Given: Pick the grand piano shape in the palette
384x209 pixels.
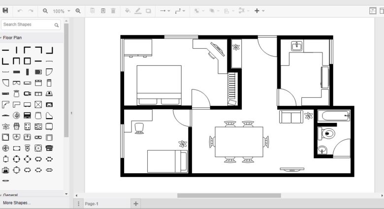Looking at the screenshot, I should [x=49, y=116].
